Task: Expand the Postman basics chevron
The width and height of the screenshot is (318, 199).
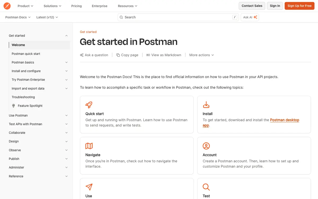Action: (67, 62)
